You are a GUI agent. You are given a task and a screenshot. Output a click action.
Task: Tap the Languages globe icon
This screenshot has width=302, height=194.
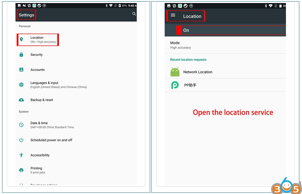[21, 85]
